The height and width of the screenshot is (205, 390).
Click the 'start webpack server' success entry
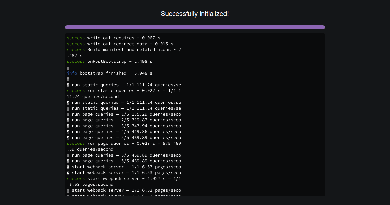[x=123, y=178]
